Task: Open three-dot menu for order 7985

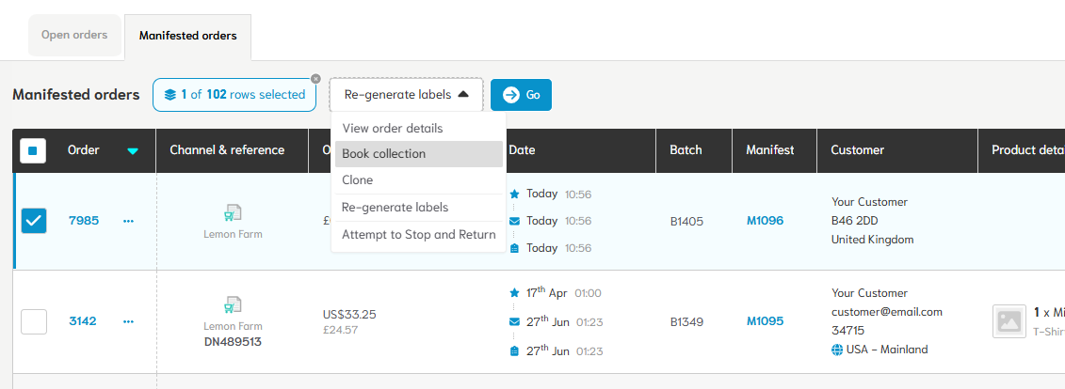Action: pos(128,221)
